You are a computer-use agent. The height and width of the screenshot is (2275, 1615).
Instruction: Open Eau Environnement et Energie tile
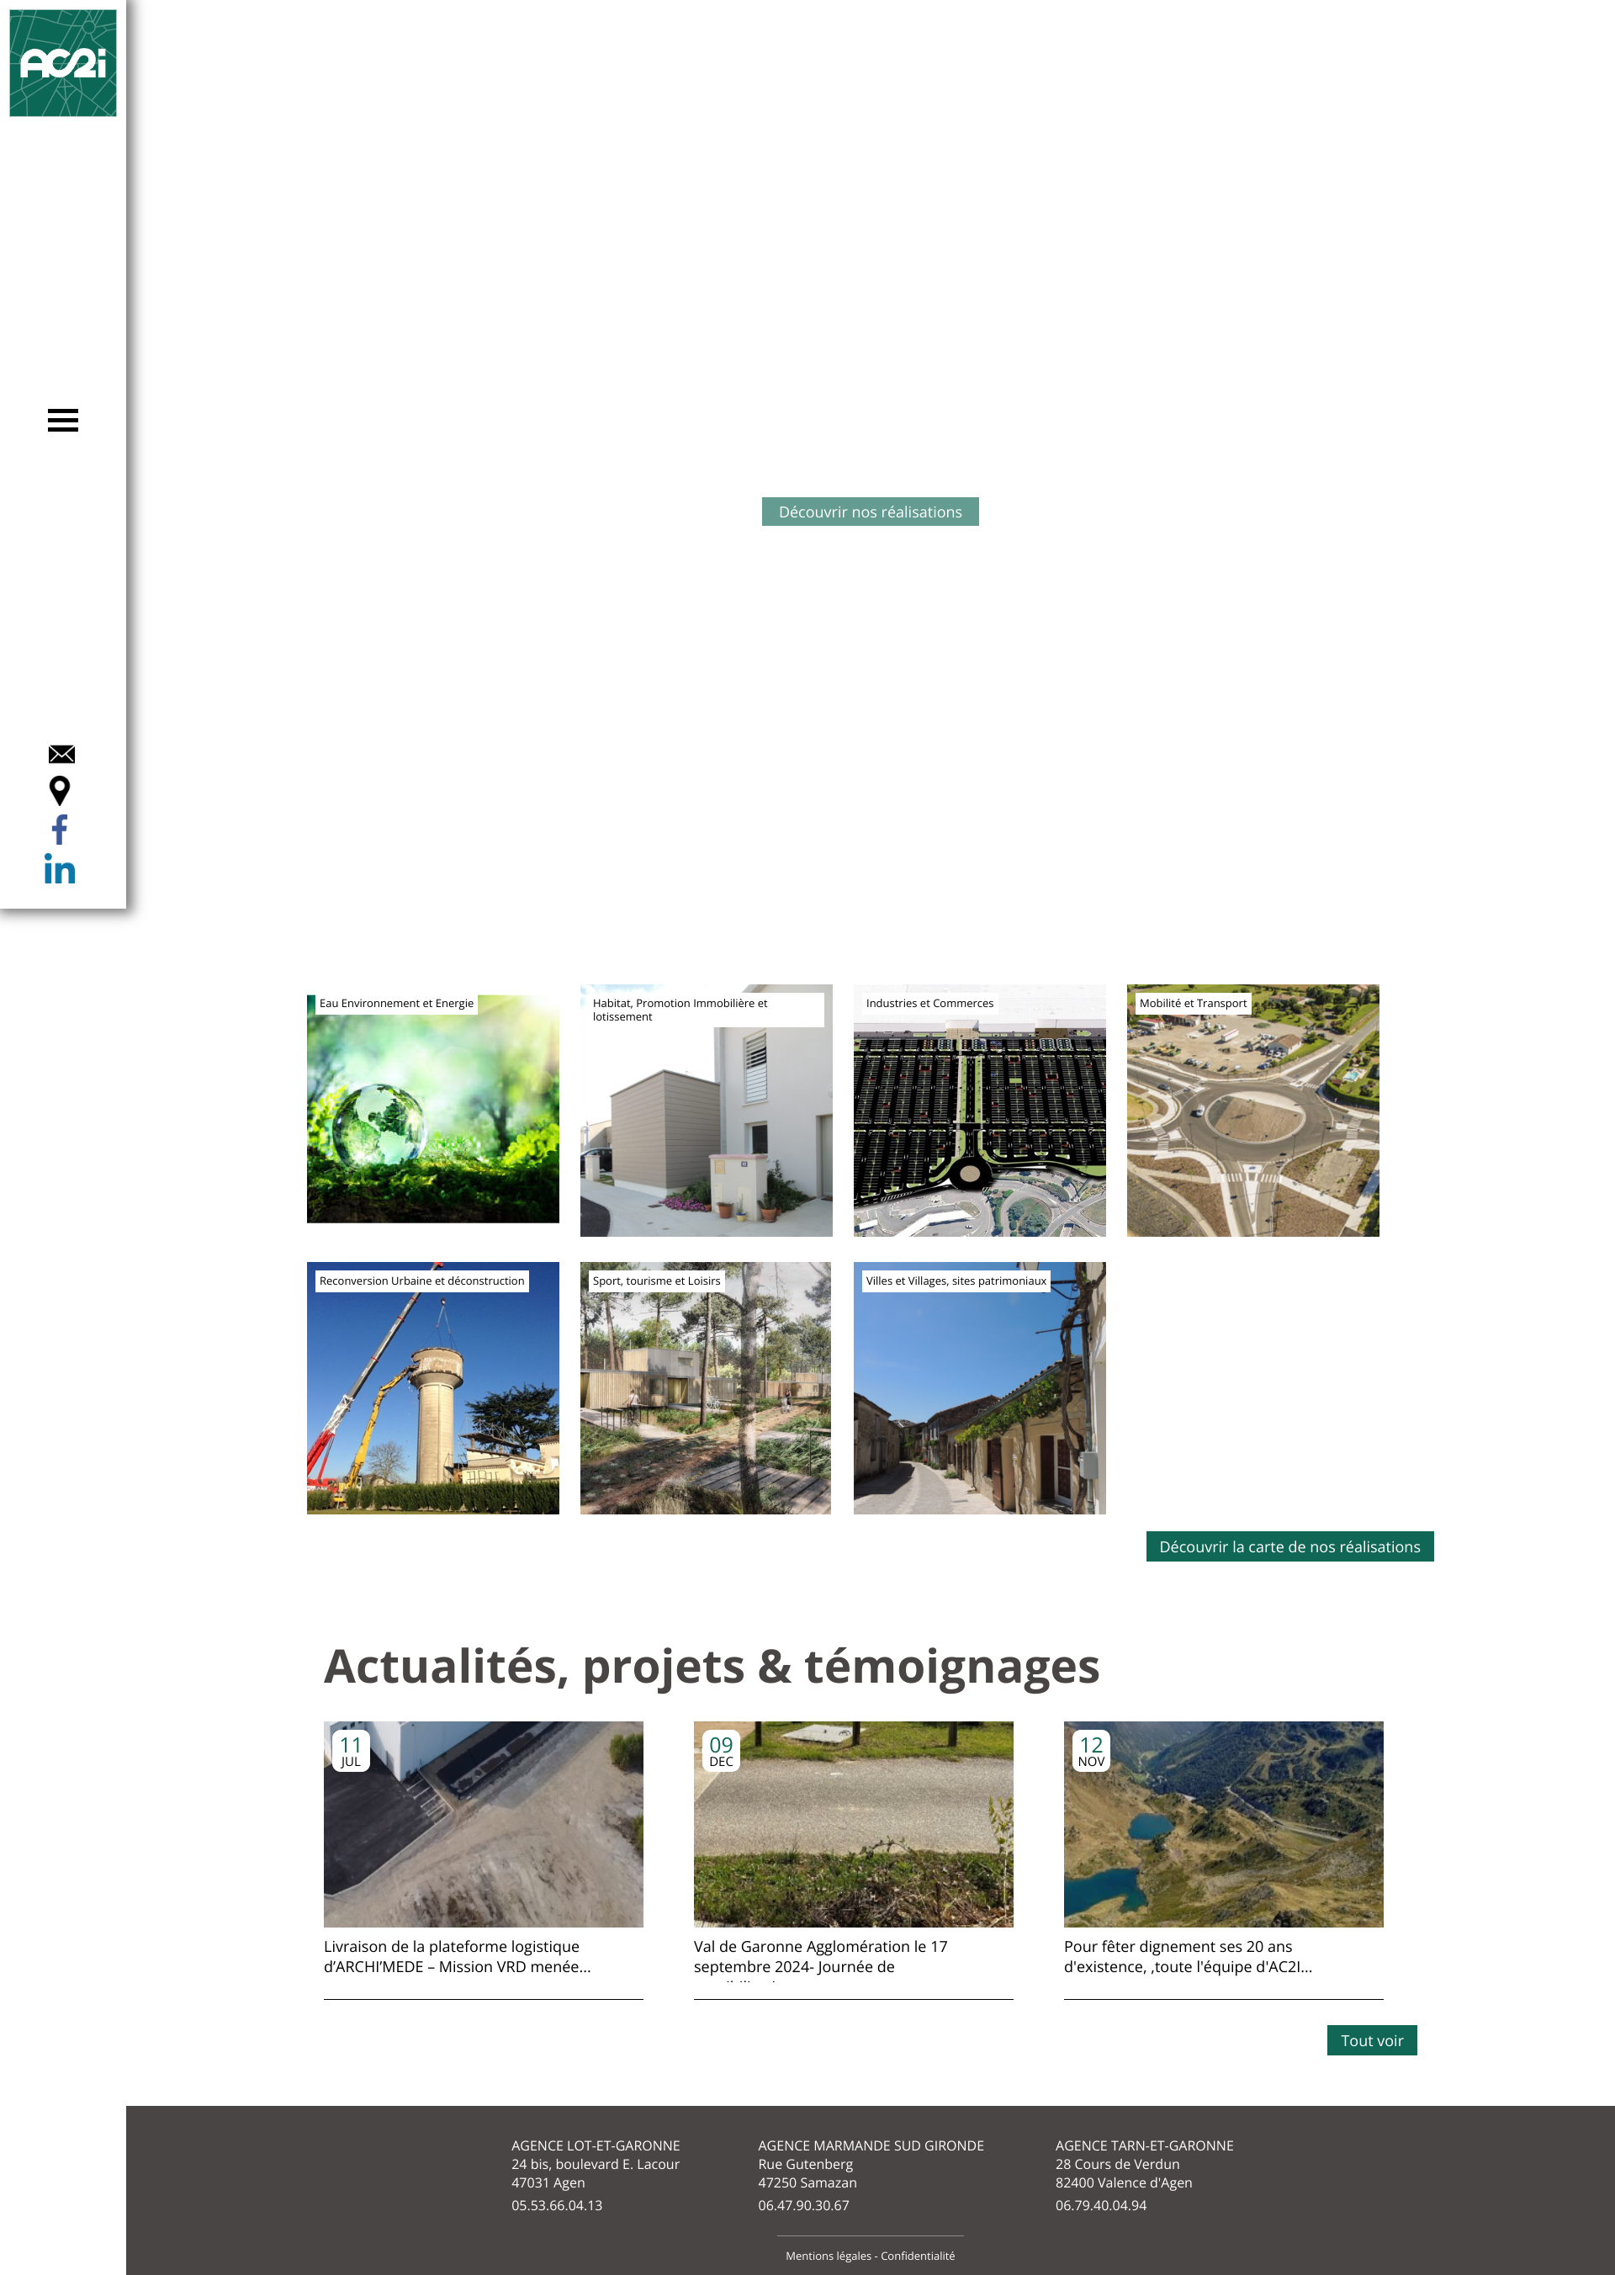coord(432,1109)
